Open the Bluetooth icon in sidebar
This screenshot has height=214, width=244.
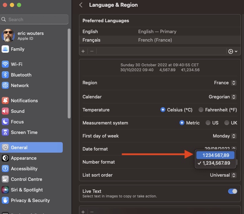click(5, 75)
